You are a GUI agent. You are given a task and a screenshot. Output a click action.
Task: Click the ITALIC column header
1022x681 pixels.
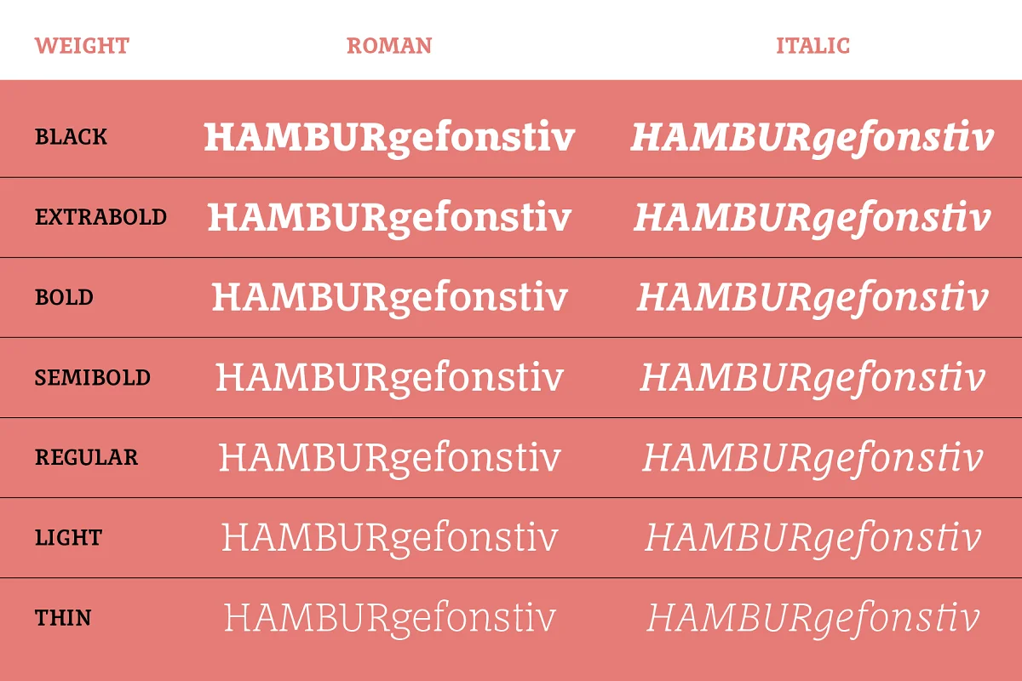tap(813, 46)
